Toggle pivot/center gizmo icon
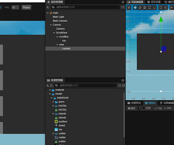 [165, 8]
